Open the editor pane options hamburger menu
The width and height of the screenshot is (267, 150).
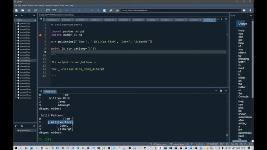pos(226,19)
